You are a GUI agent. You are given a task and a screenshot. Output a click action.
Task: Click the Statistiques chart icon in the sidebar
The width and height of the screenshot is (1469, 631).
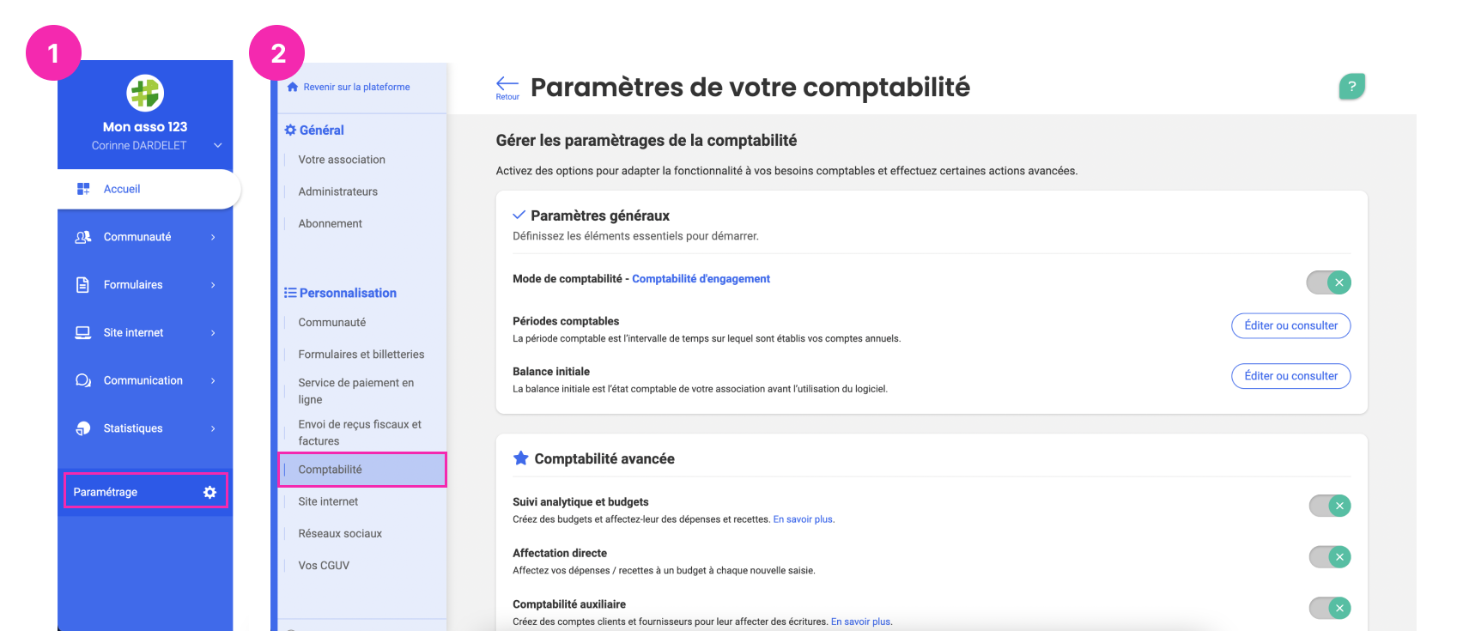(x=83, y=428)
